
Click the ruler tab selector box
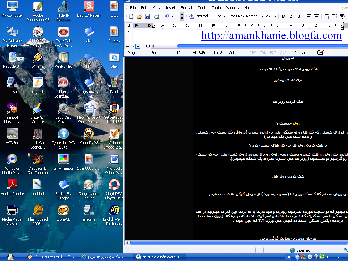click(129, 25)
